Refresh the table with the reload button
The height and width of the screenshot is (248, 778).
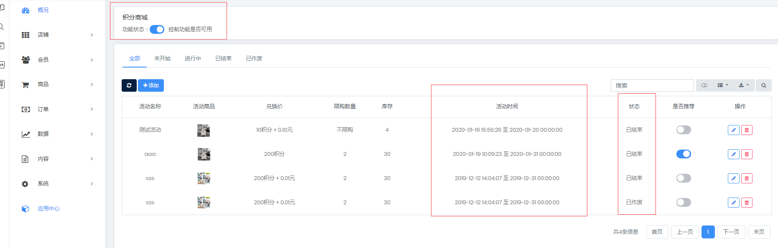[129, 85]
